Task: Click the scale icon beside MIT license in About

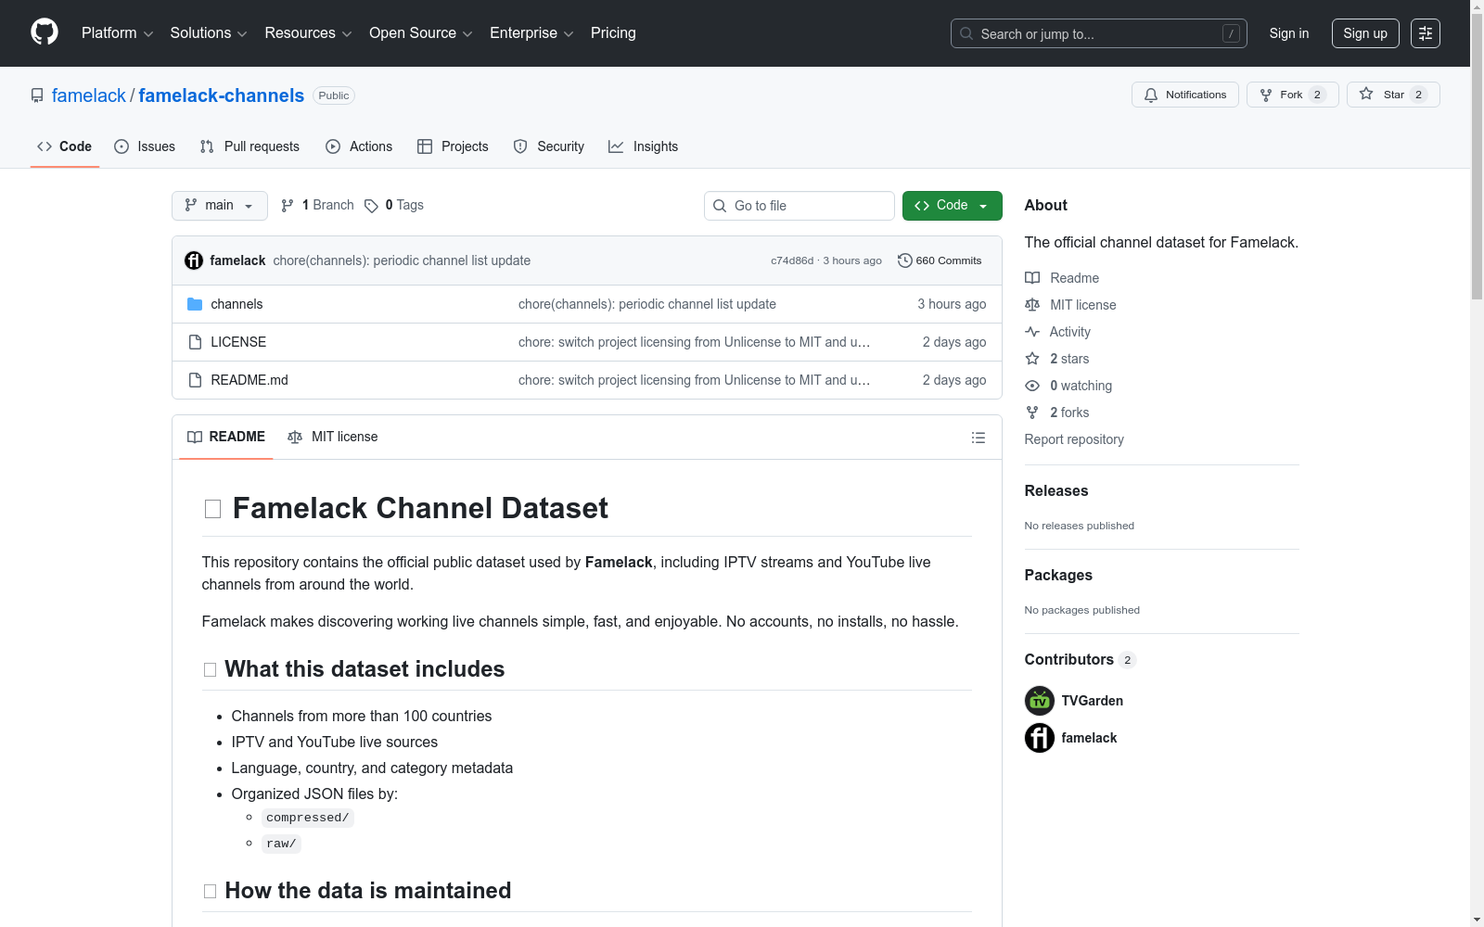Action: pos(1032,305)
